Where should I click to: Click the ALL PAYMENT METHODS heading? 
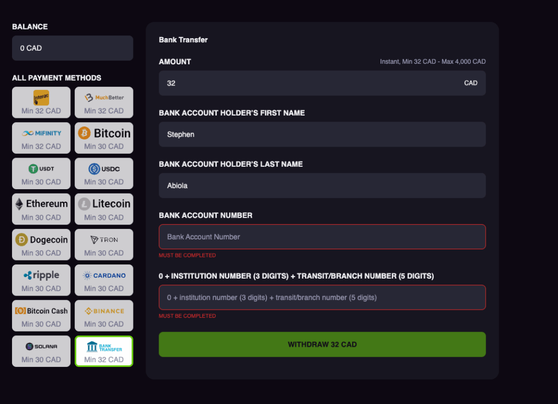tap(57, 78)
